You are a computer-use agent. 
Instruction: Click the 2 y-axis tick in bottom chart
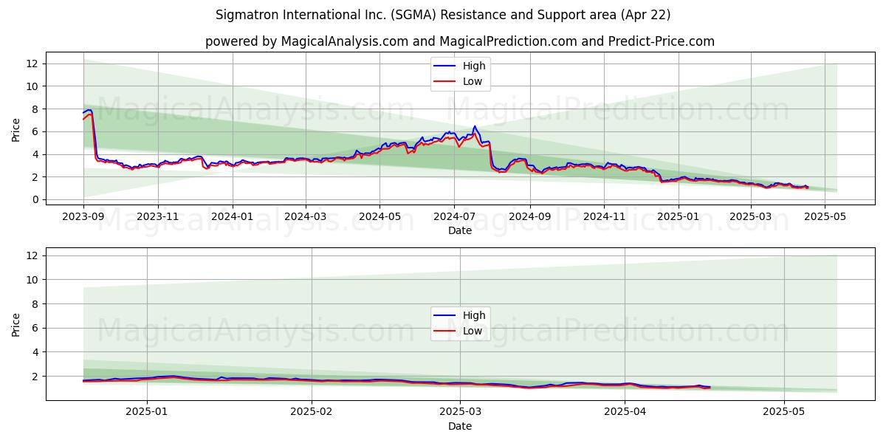pos(35,377)
